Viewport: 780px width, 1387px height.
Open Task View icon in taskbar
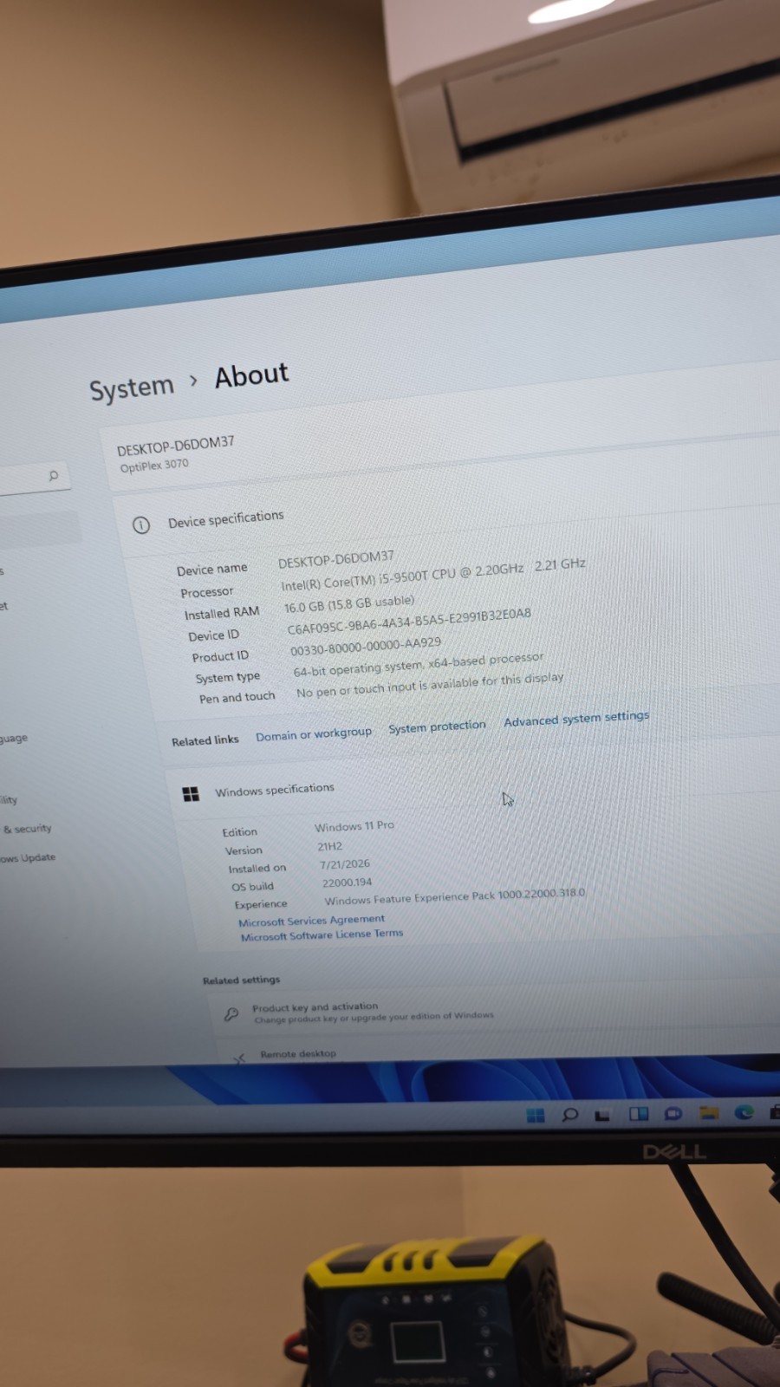point(602,1115)
